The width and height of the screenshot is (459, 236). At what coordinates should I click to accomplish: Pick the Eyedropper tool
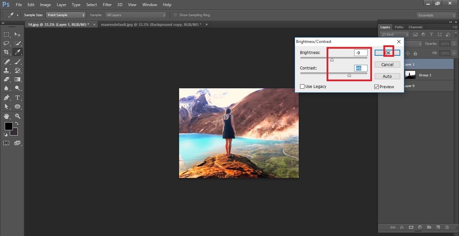click(17, 52)
